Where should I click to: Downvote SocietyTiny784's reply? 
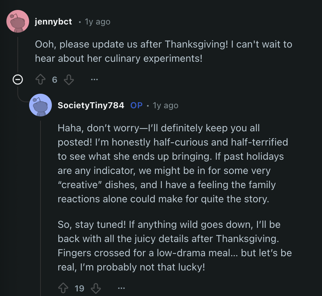(96, 288)
